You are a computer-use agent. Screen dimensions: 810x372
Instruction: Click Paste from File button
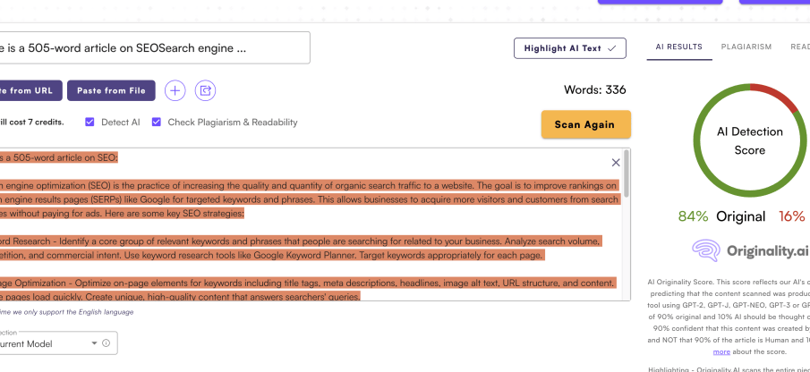coord(111,91)
